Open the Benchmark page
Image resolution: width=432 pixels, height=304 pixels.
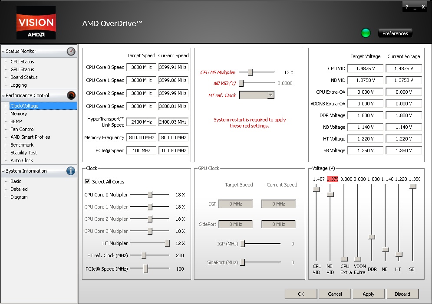click(22, 145)
